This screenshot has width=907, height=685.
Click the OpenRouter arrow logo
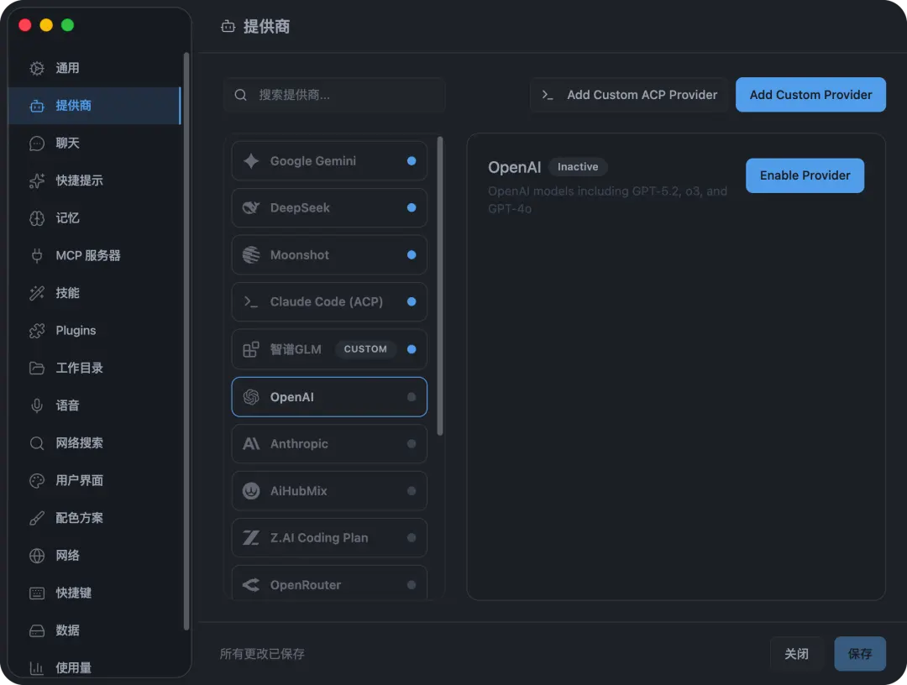pos(251,585)
